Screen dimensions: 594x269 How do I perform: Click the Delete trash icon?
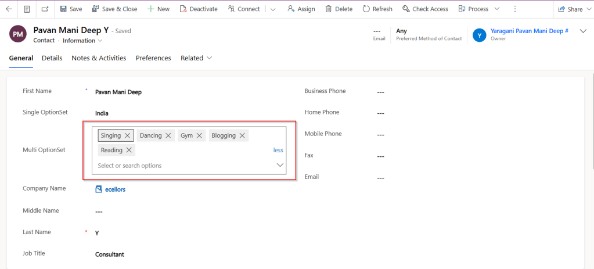point(339,9)
